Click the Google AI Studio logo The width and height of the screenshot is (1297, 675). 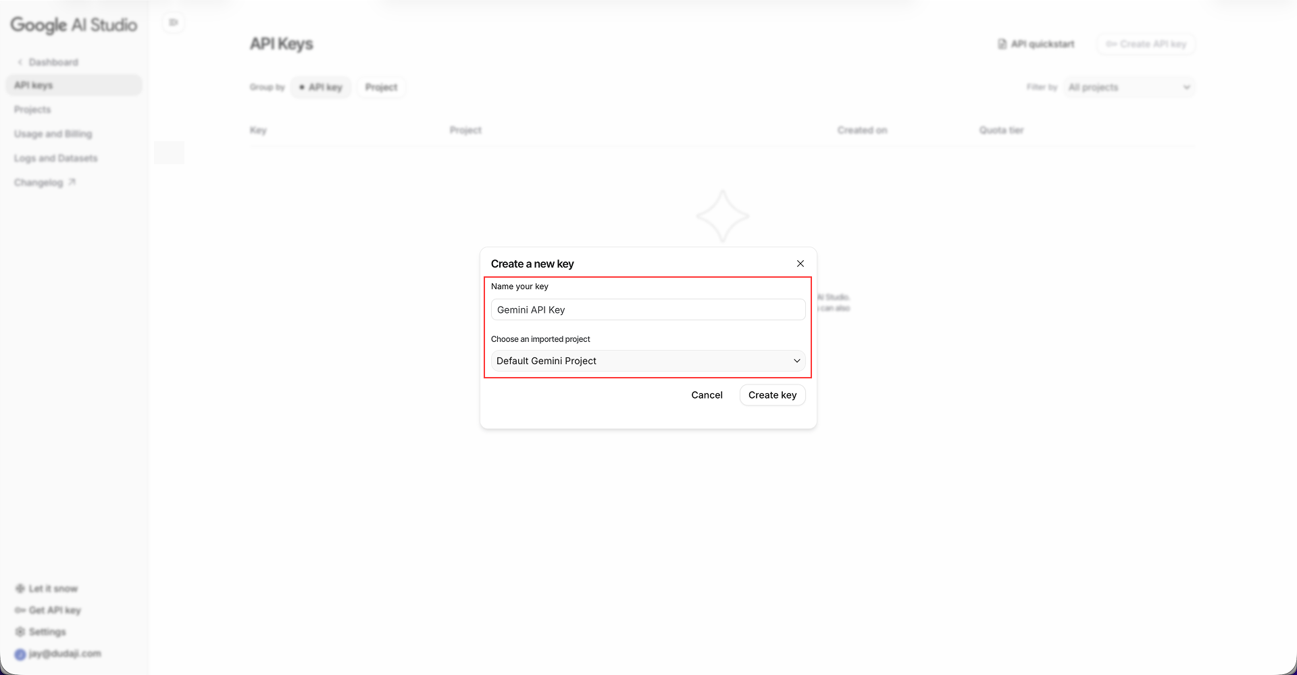coord(73,25)
